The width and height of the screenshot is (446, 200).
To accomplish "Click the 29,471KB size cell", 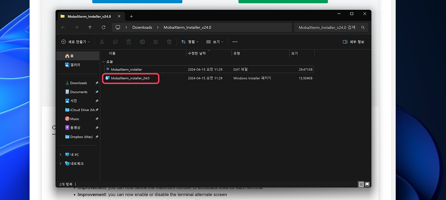I will click(x=305, y=69).
